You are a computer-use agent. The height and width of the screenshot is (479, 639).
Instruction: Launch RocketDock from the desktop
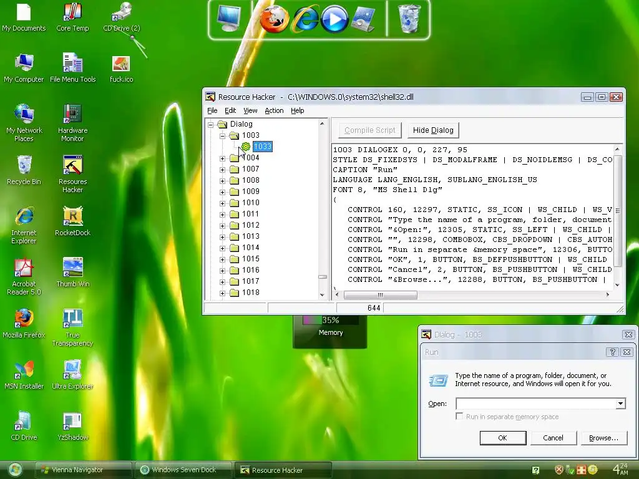coord(72,221)
